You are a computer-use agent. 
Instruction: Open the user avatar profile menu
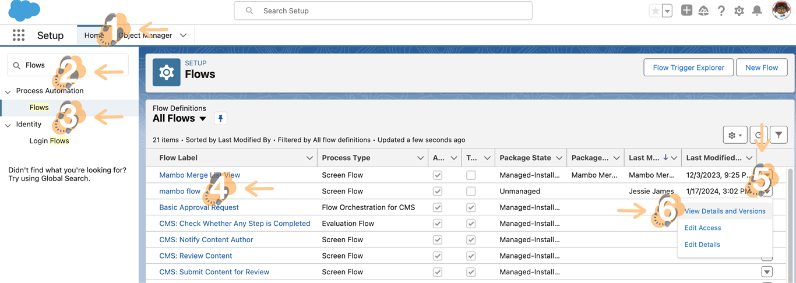(x=781, y=10)
